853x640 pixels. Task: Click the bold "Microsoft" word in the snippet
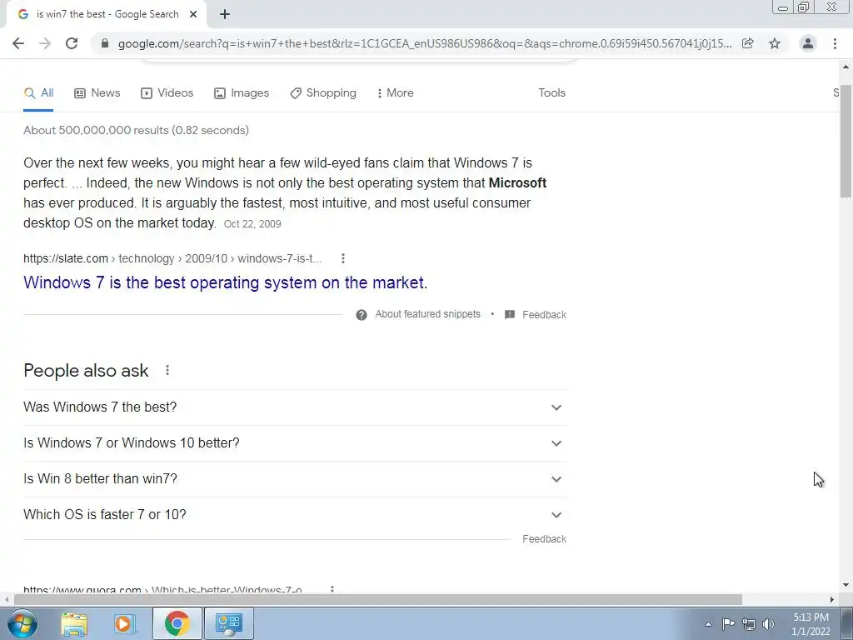517,182
